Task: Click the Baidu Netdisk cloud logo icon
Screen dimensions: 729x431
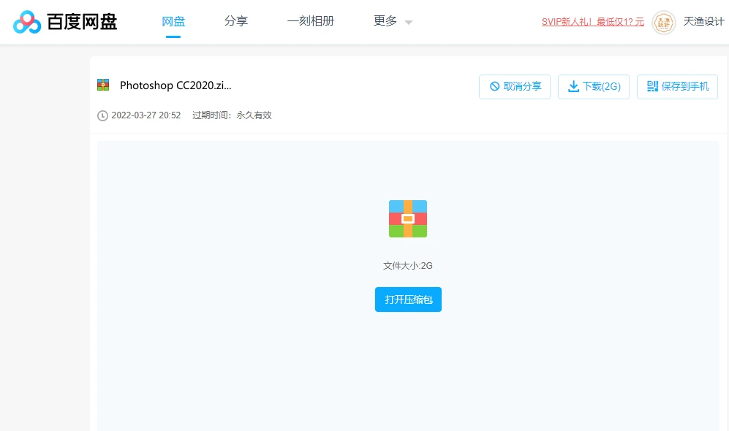Action: [x=27, y=22]
